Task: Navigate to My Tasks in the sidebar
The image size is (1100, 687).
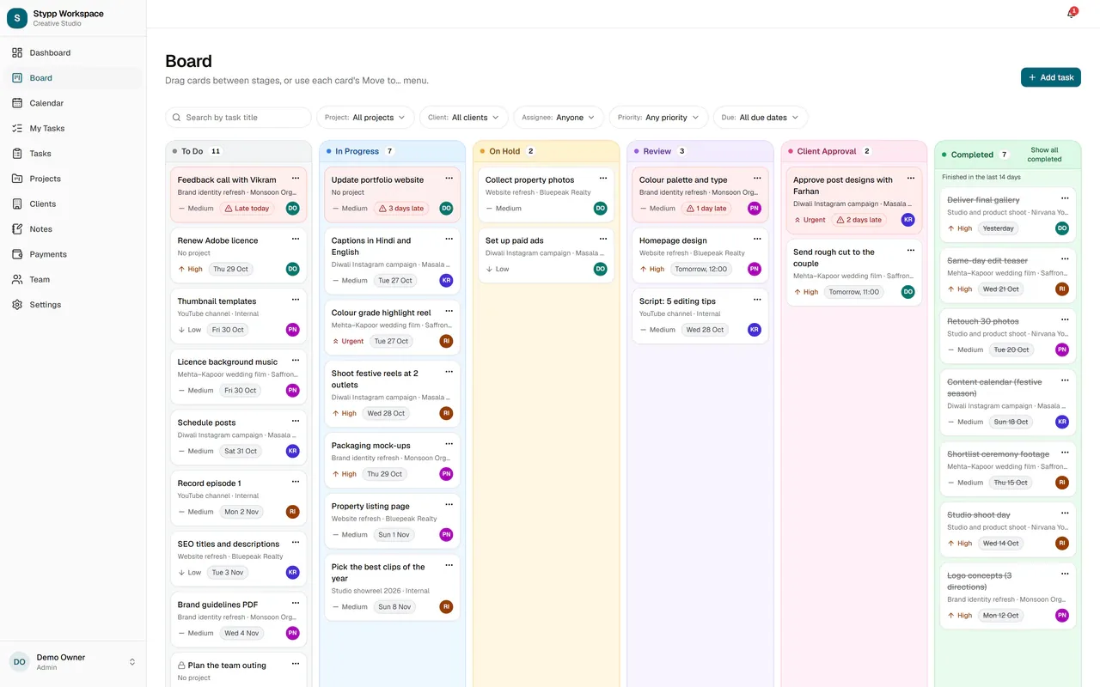Action: pyautogui.click(x=73, y=129)
